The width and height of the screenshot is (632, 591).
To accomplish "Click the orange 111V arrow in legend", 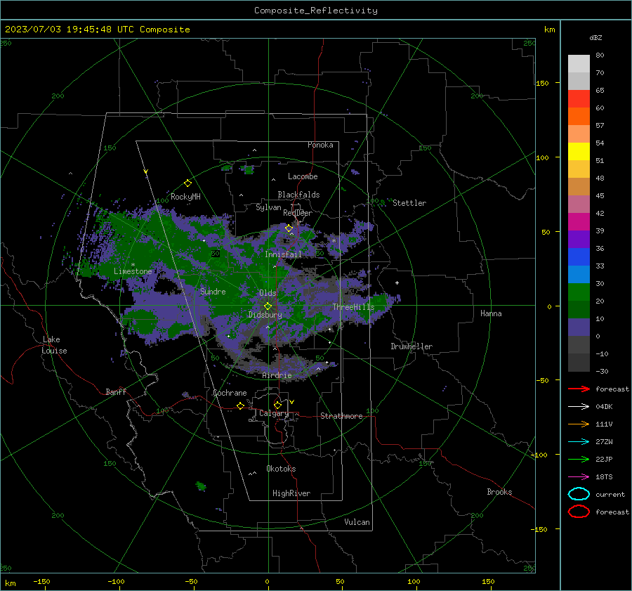I will [x=579, y=424].
